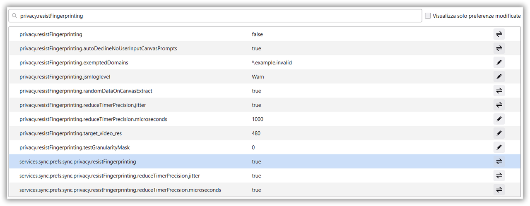The height and width of the screenshot is (206, 530).
Task: Click the 'true' value of autoDeclineNoUserInputCanvasPrompts
Action: (256, 48)
